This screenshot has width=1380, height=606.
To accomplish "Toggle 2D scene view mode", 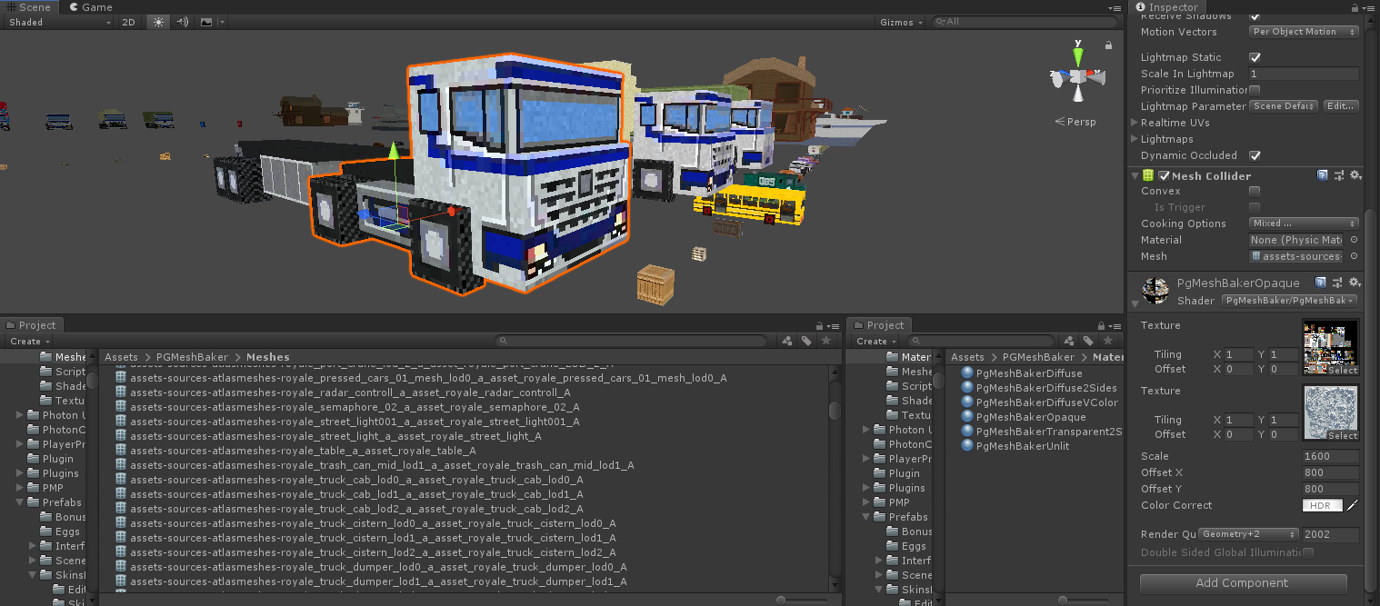I will click(129, 22).
